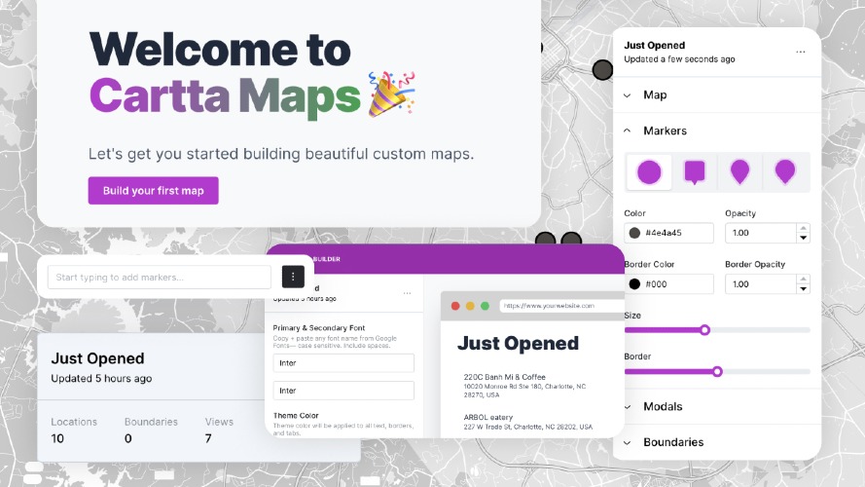This screenshot has height=487, width=865.
Task: Click the ARBOL eatery listing
Action: [528, 422]
